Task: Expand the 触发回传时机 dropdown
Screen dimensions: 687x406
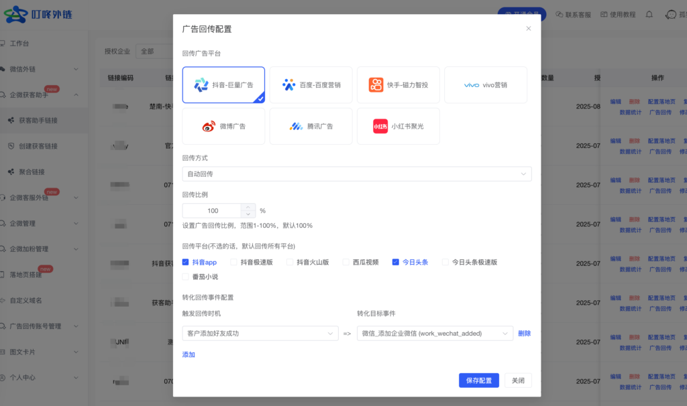Action: (260, 333)
